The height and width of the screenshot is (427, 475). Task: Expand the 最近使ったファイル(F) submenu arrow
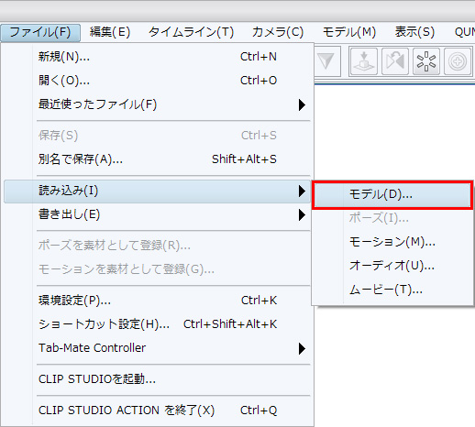click(302, 104)
